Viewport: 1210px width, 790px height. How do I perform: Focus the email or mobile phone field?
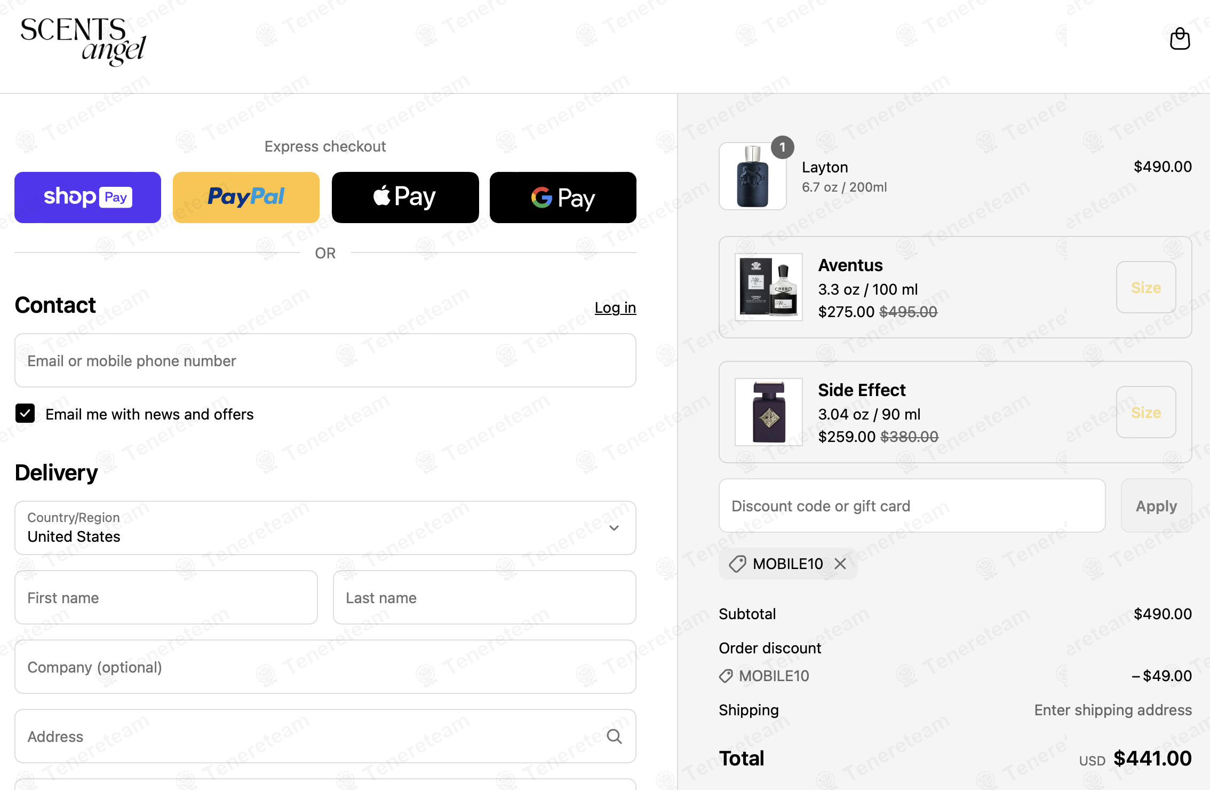coord(325,361)
